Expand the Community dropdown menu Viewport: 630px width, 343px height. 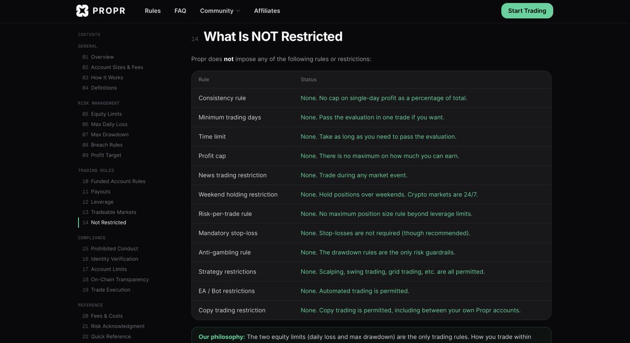click(220, 10)
